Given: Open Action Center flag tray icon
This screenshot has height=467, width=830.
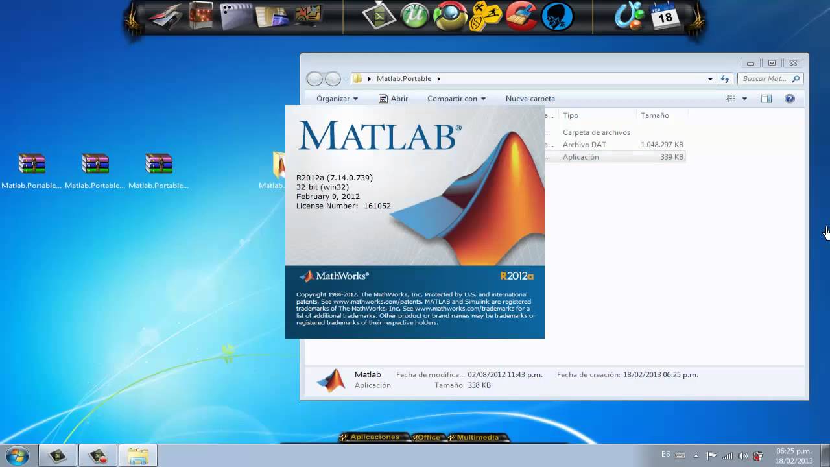Looking at the screenshot, I should (711, 456).
